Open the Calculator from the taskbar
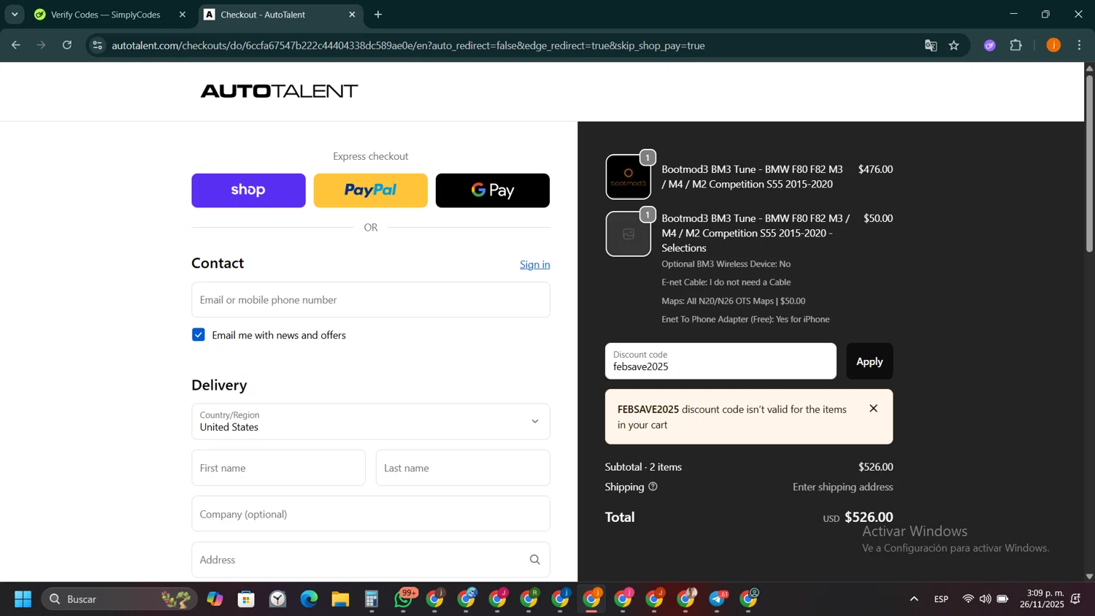 click(372, 599)
